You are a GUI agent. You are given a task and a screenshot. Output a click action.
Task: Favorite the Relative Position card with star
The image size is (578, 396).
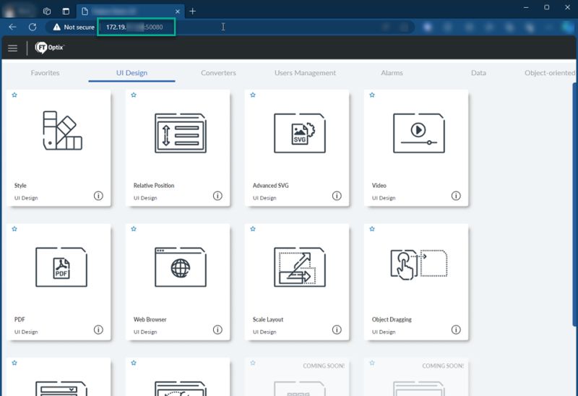(x=134, y=95)
